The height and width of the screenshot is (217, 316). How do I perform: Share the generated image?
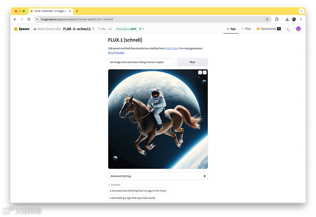[205, 72]
